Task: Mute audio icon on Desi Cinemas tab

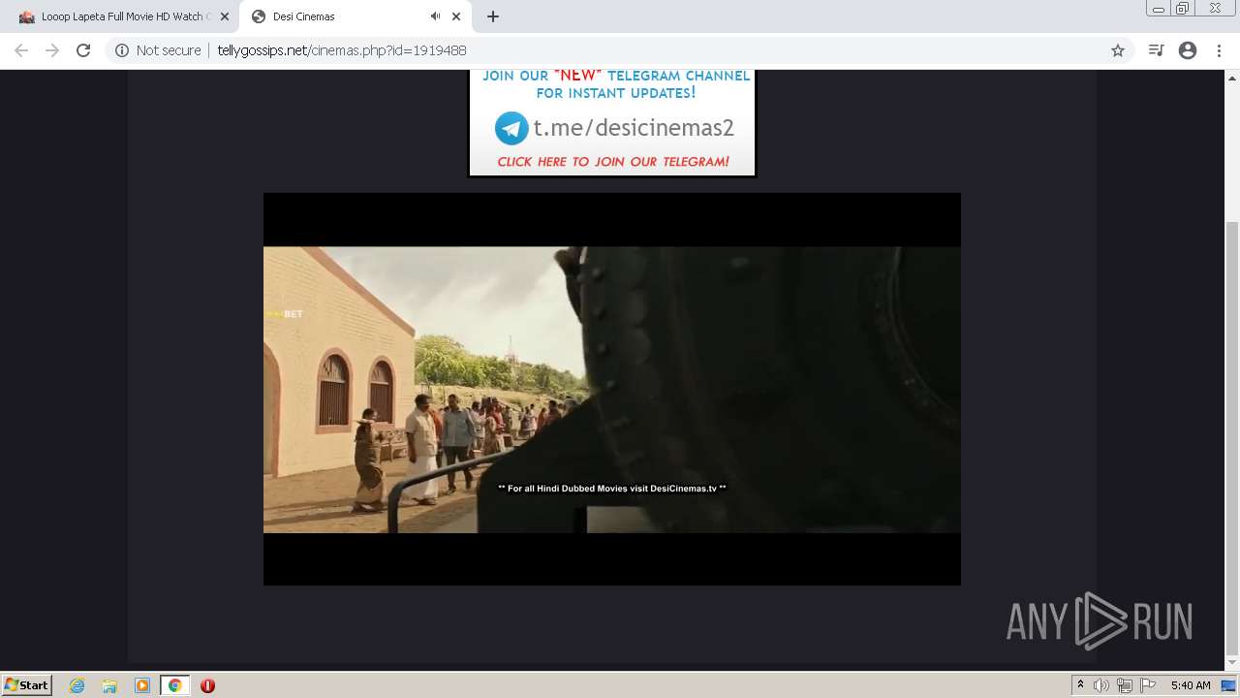Action: 435,16
